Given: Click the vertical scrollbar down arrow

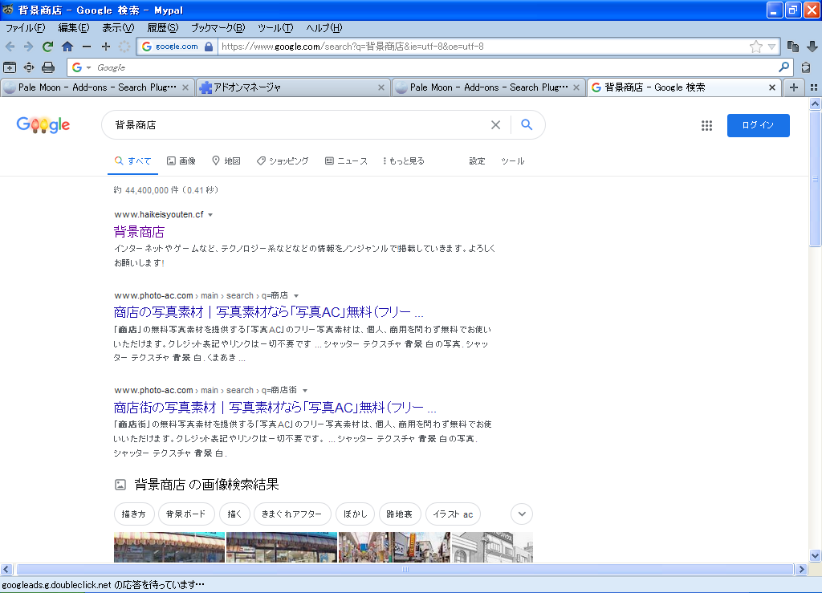Looking at the screenshot, I should click(815, 556).
